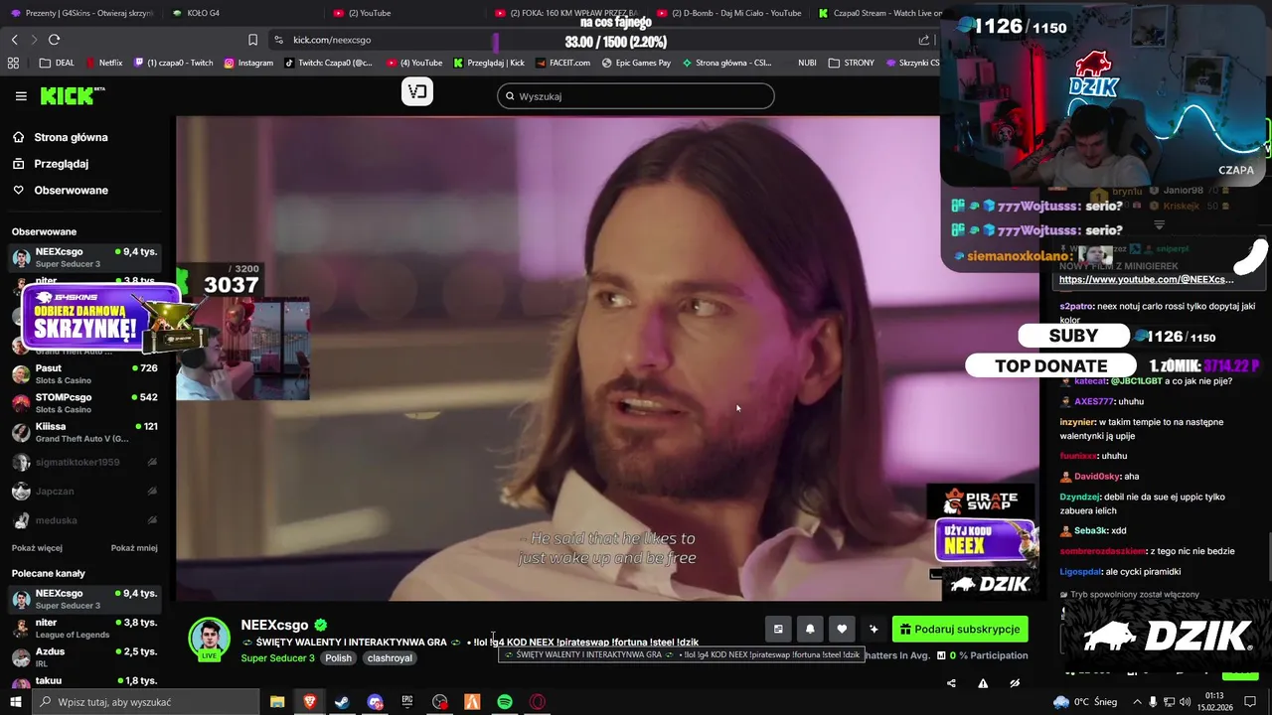Open Opera GX from the taskbar

(538, 702)
